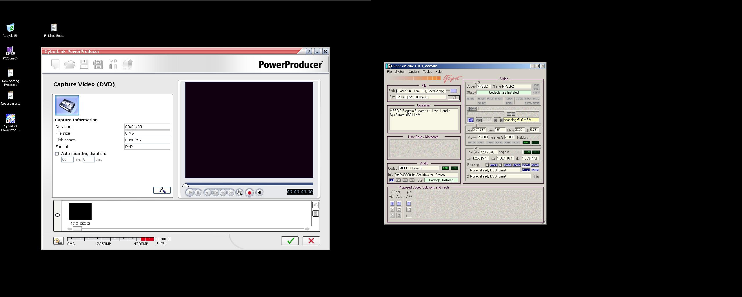Screen dimensions: 742x297
Task: Click the seek bar position handle
Action: pos(185,185)
